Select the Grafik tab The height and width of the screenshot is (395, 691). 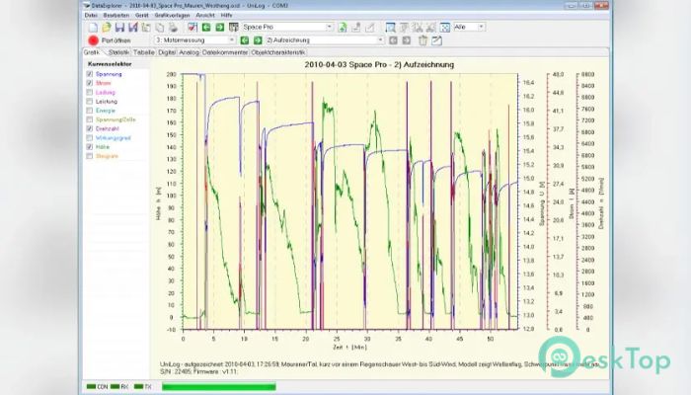coord(92,52)
